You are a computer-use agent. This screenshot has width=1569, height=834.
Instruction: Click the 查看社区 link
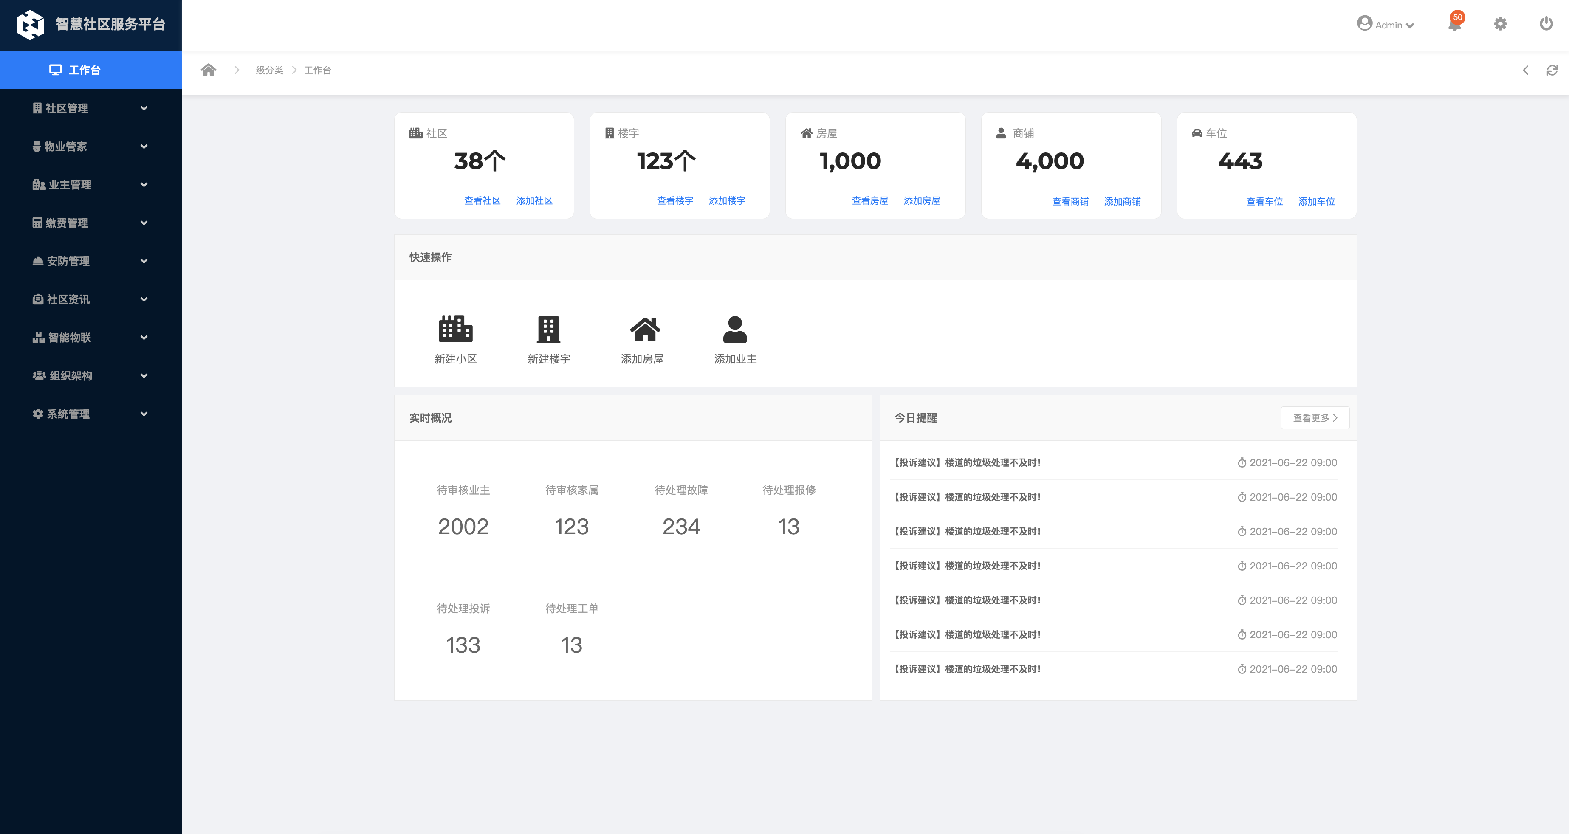coord(482,200)
